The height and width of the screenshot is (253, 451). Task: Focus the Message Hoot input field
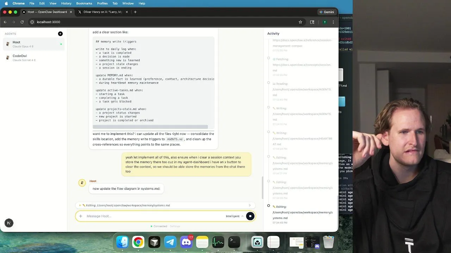[x=154, y=216]
